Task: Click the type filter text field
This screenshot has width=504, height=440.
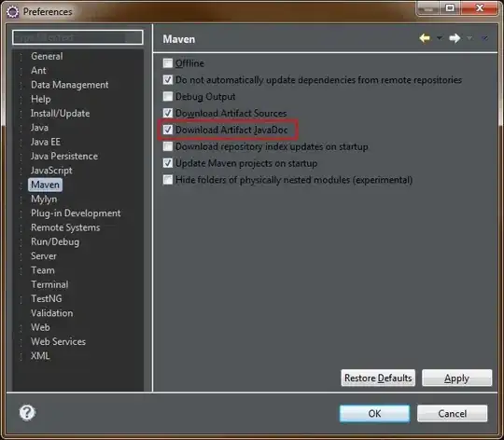Action: [77, 37]
